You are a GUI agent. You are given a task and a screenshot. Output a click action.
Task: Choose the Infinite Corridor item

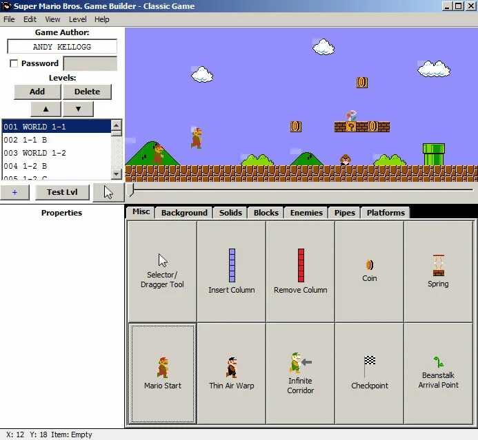pos(300,373)
